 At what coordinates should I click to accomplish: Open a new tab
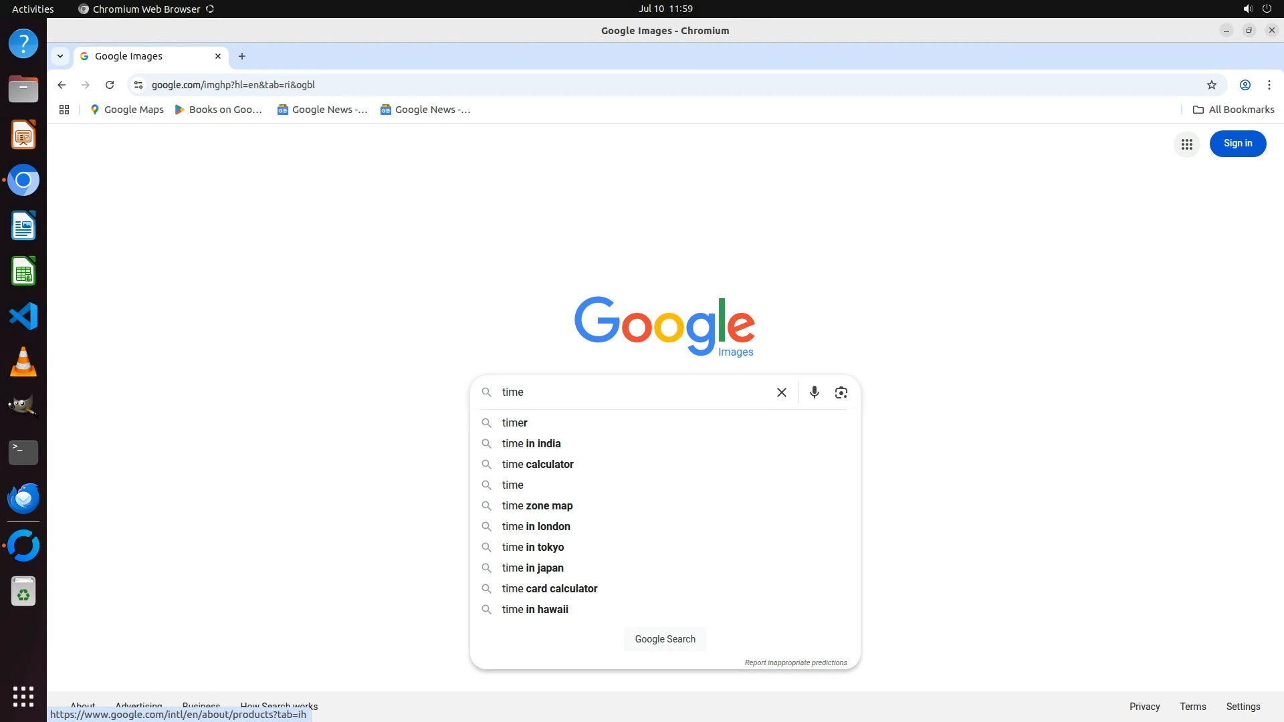click(x=242, y=56)
